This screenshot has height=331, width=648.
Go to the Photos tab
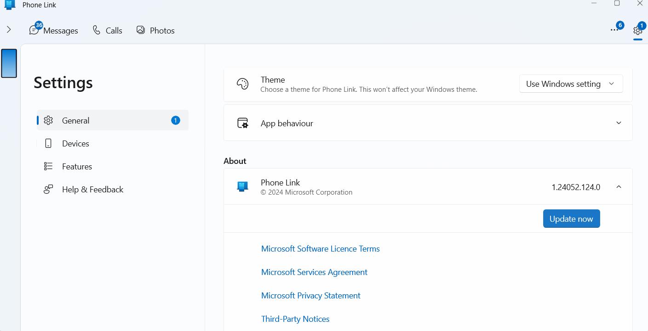tap(155, 30)
